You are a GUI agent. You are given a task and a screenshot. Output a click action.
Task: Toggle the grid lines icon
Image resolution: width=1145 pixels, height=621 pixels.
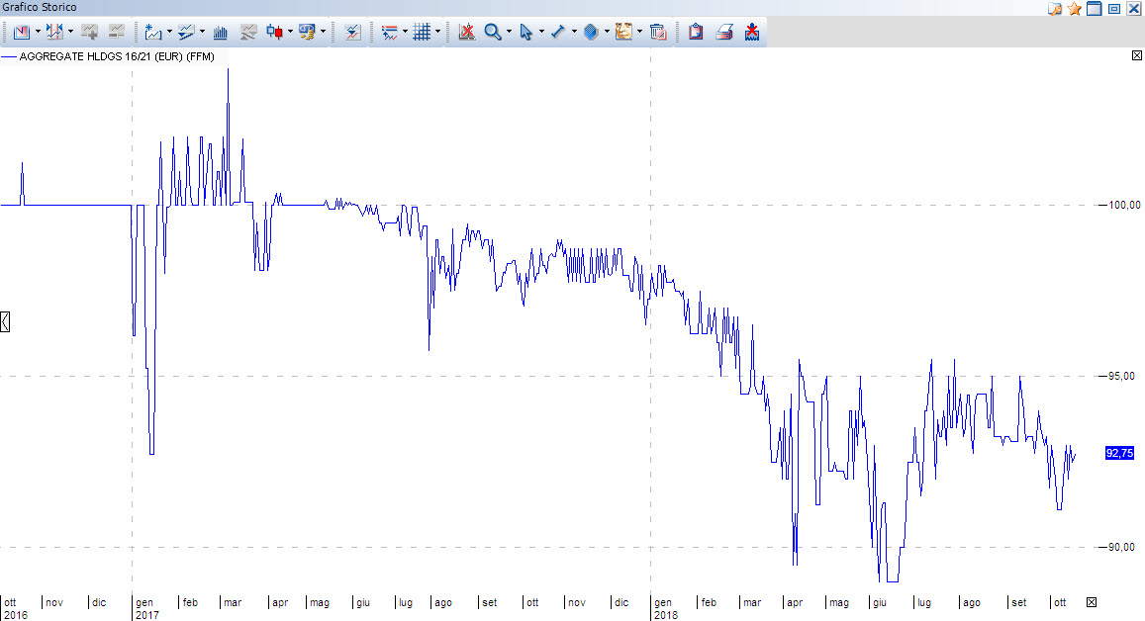tap(422, 32)
